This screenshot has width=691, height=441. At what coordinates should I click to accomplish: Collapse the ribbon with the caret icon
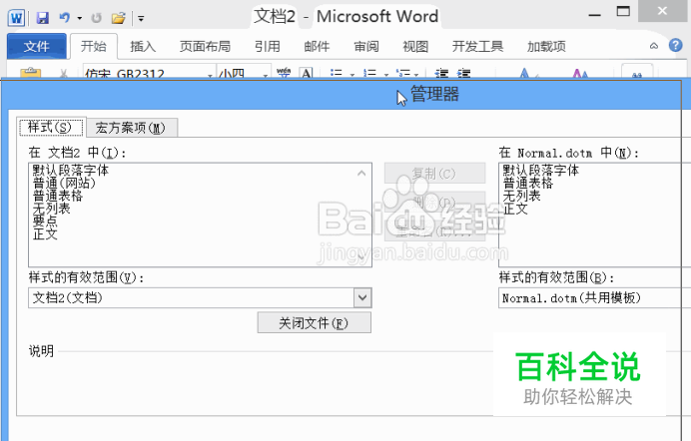654,46
